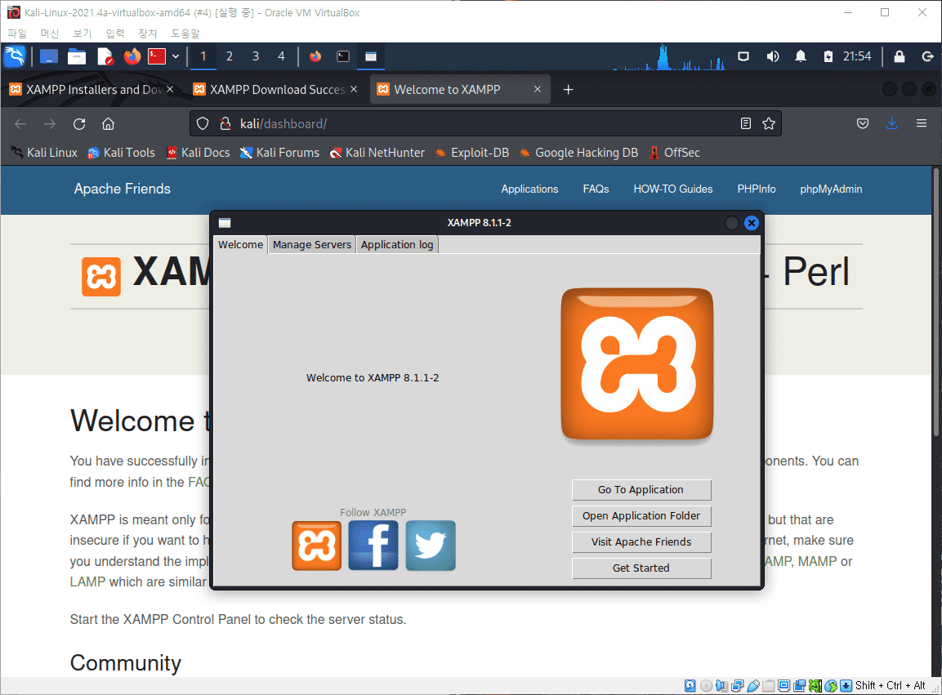942x695 pixels.
Task: Bookmark the page using the star icon
Action: (x=768, y=123)
